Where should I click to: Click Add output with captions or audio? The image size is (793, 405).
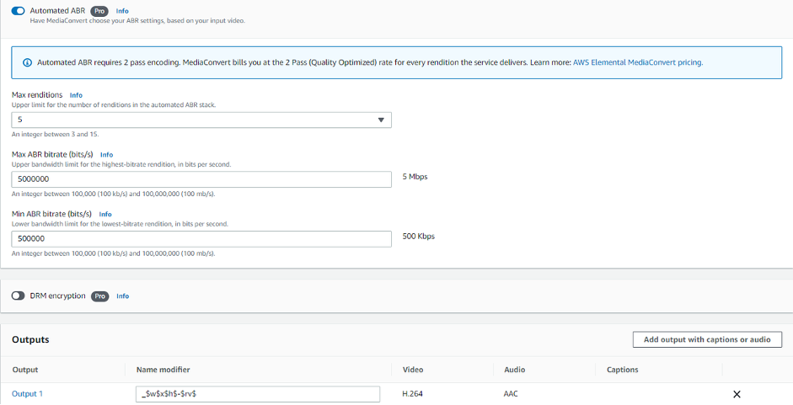[707, 340]
